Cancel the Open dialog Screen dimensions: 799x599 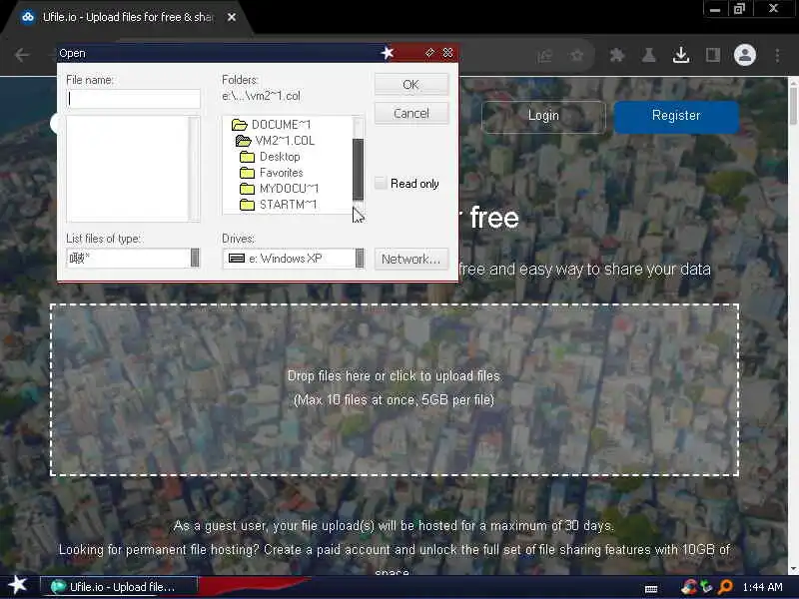(x=411, y=113)
